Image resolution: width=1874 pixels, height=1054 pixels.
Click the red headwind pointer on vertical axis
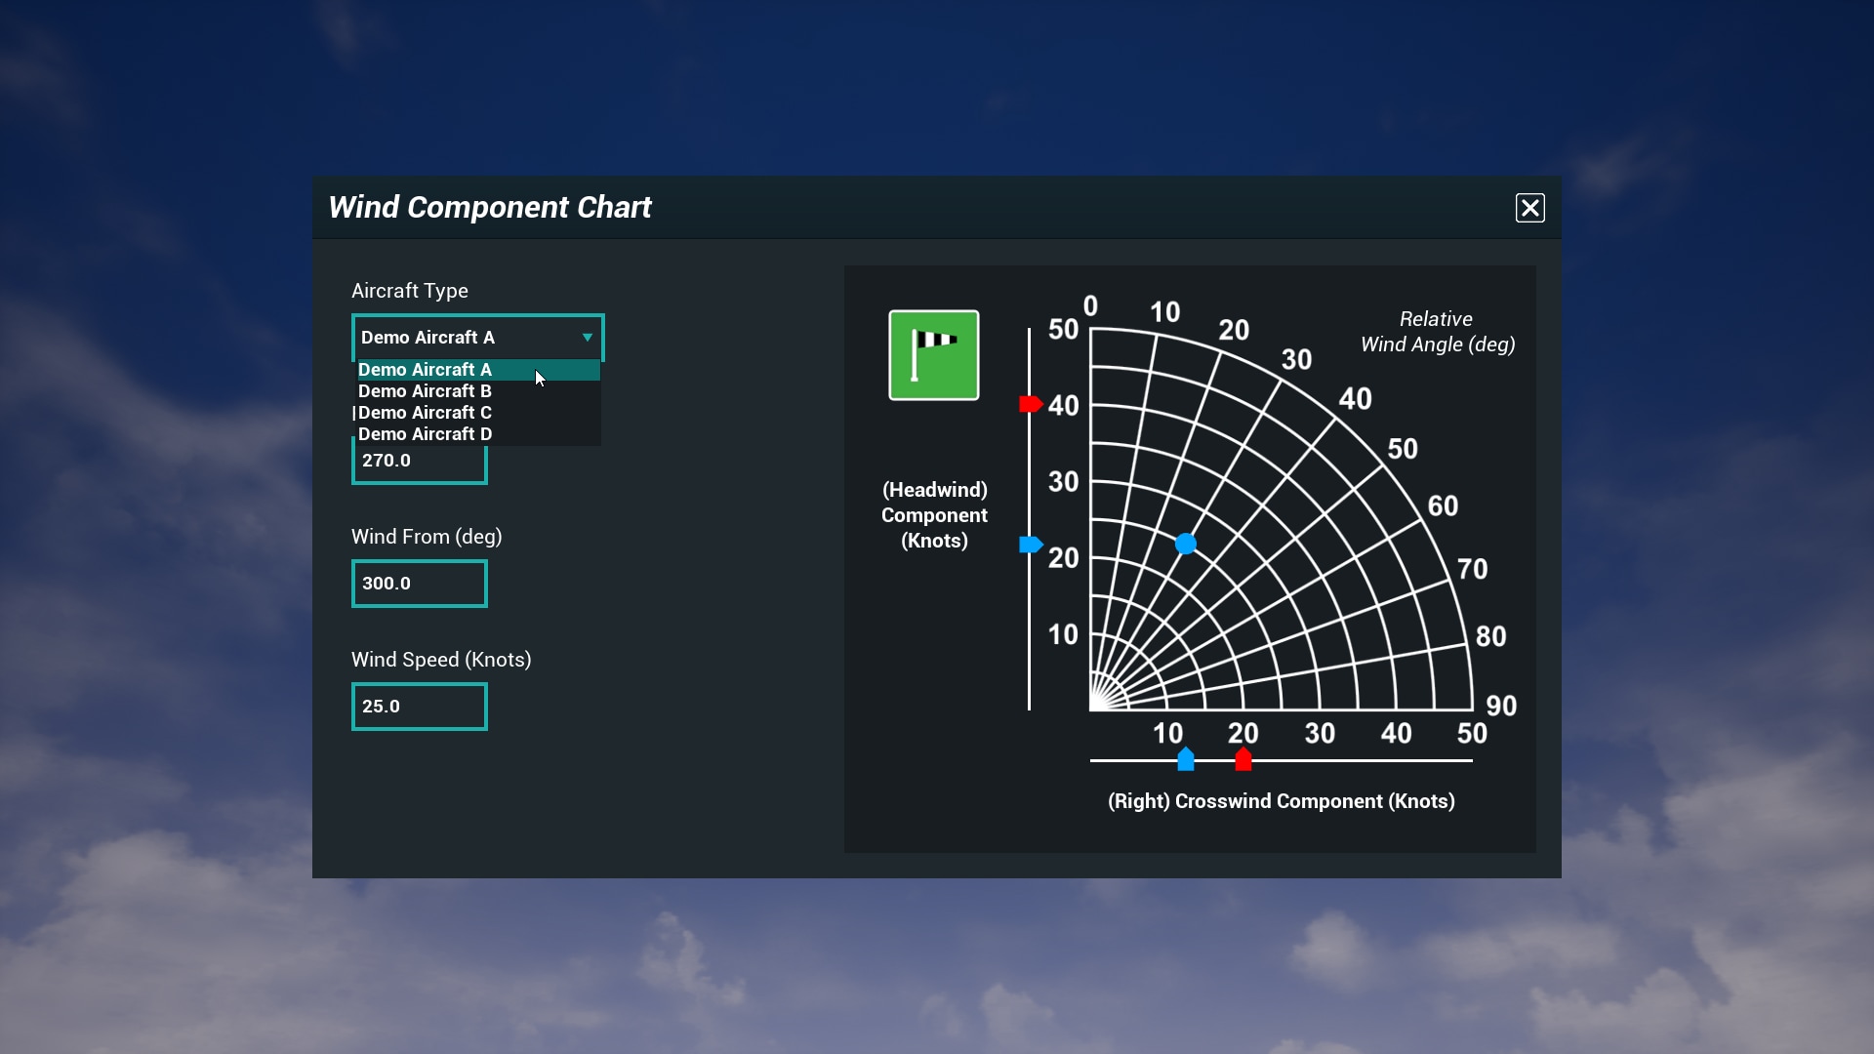[x=1030, y=404]
